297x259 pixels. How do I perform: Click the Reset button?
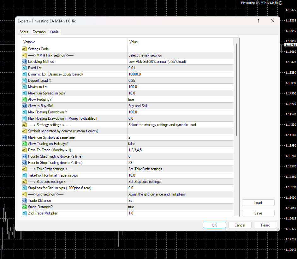tap(265, 225)
